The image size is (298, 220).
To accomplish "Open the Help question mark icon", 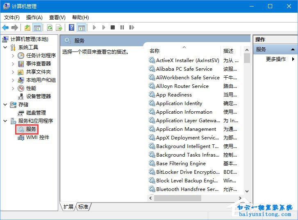I will (x=71, y=27).
